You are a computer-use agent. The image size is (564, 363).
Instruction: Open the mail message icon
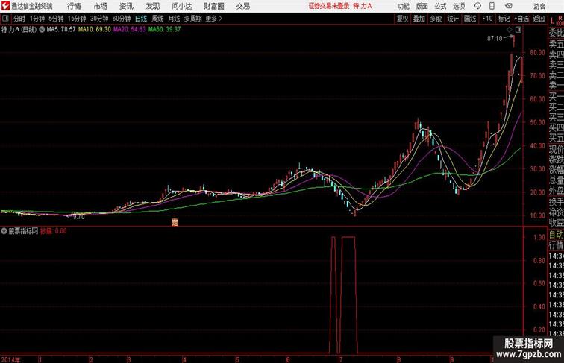click(x=509, y=6)
